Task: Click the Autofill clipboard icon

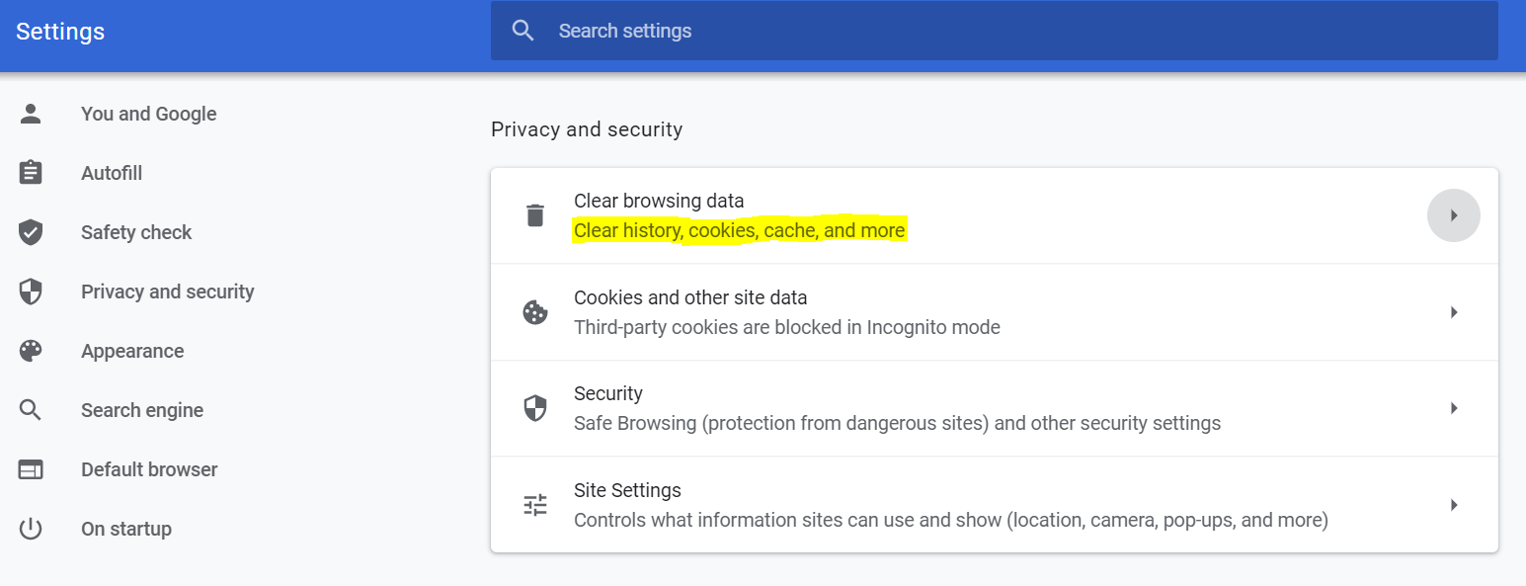Action: pyautogui.click(x=31, y=173)
